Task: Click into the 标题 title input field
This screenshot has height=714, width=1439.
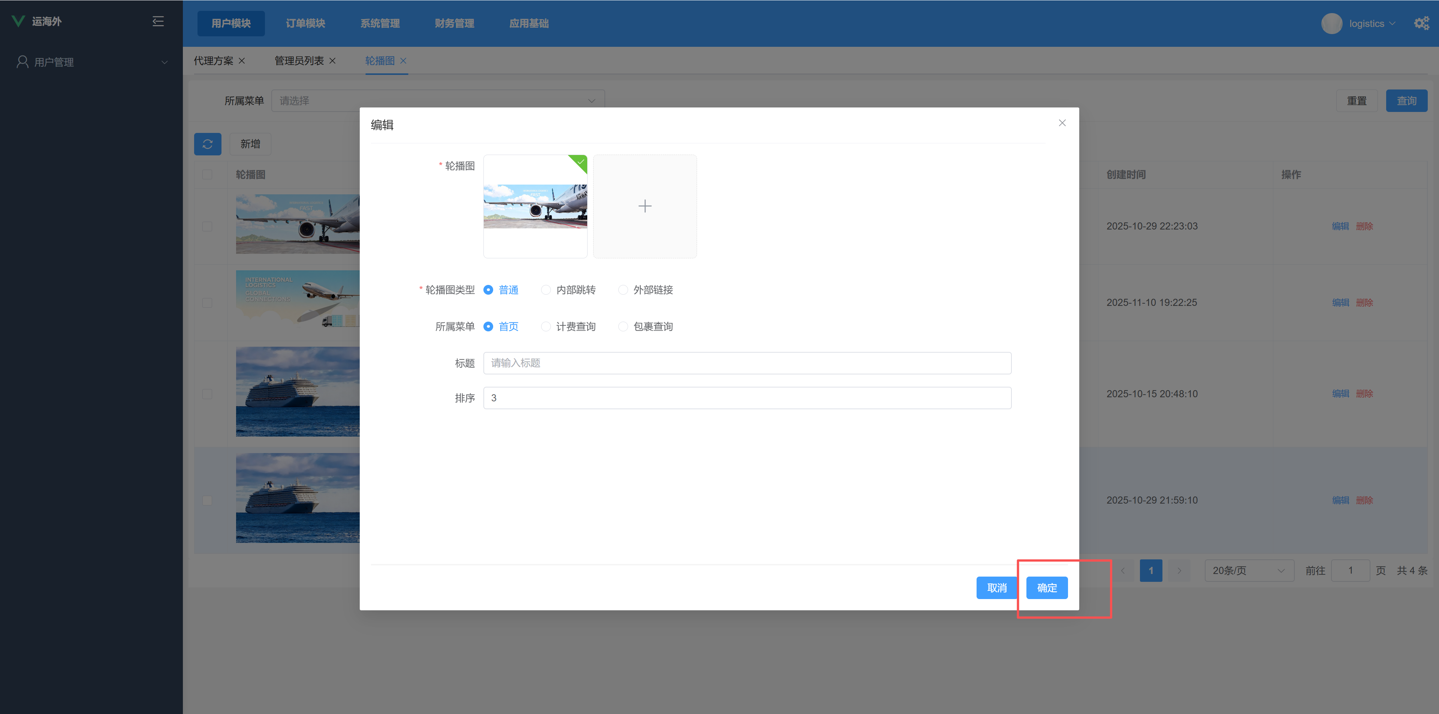Action: pyautogui.click(x=747, y=363)
